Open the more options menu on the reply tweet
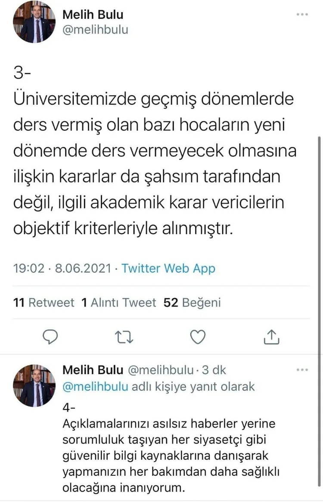This screenshot has height=502, width=323. point(301,369)
